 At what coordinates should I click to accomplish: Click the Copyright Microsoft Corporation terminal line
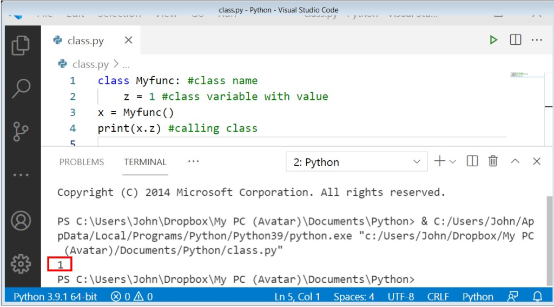pyautogui.click(x=251, y=193)
